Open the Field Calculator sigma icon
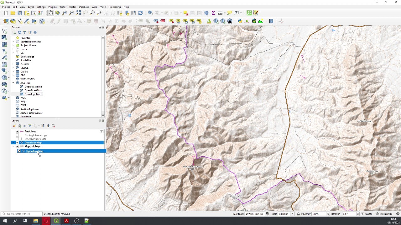Screen dimensions: 401x225 pos(213,13)
